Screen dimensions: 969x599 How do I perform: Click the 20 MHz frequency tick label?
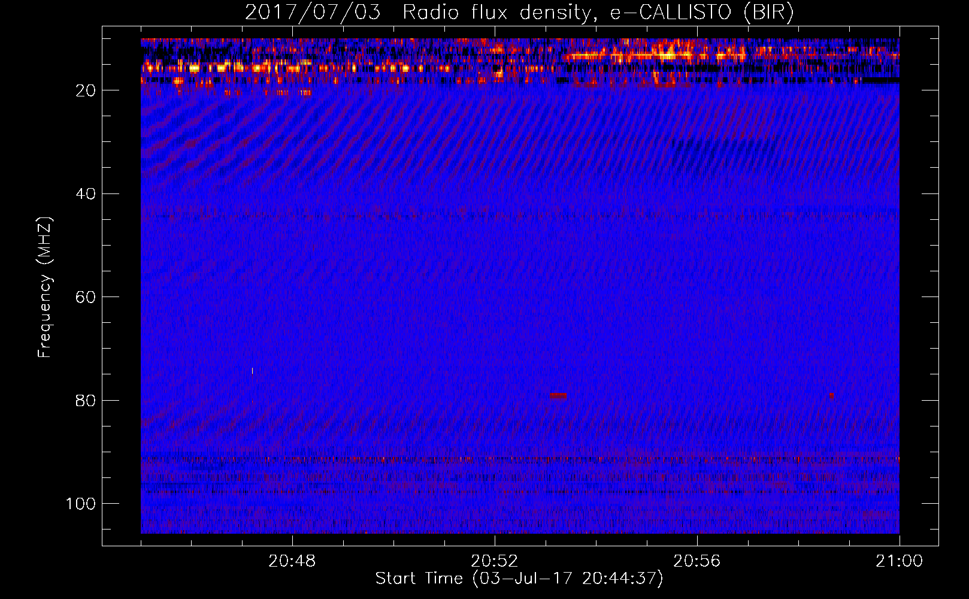(86, 90)
